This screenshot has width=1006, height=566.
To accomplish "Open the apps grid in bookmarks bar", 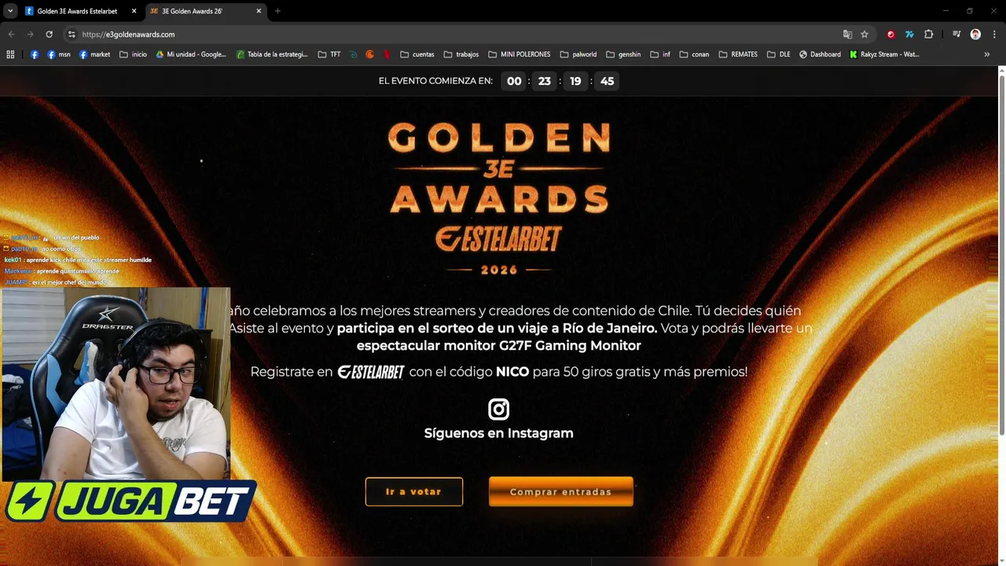I will (x=10, y=54).
